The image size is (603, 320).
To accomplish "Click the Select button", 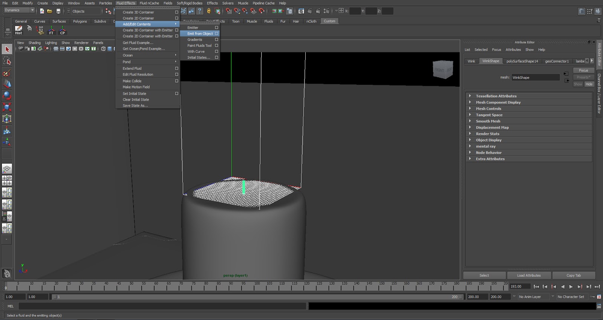I will pyautogui.click(x=484, y=276).
